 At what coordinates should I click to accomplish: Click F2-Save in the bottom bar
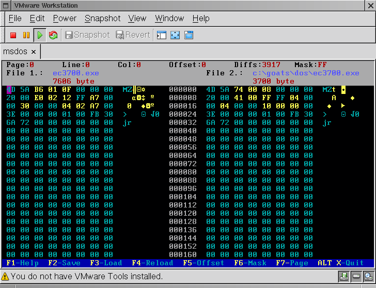(x=64, y=263)
